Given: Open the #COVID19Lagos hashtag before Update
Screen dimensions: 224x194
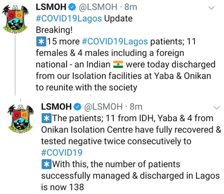Looking at the screenshot, I should point(69,19).
